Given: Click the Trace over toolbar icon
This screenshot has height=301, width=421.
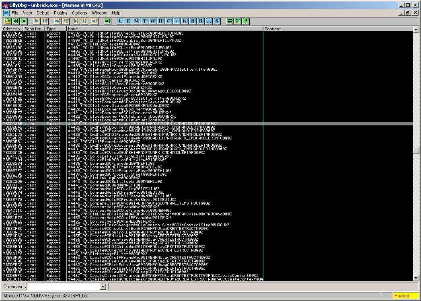Looking at the screenshot, I should (84, 21).
